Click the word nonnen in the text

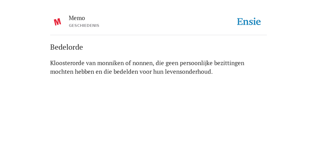click(143, 63)
